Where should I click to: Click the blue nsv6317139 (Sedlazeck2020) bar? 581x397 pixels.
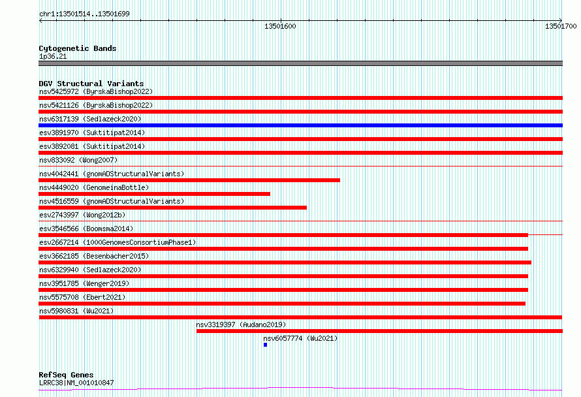[300, 125]
